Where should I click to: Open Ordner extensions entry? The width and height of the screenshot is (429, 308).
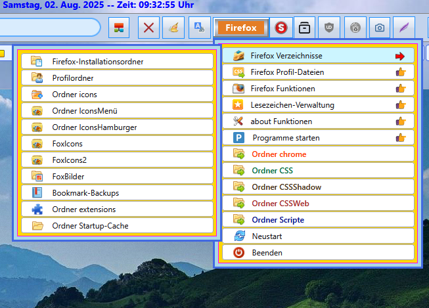pyautogui.click(x=117, y=209)
